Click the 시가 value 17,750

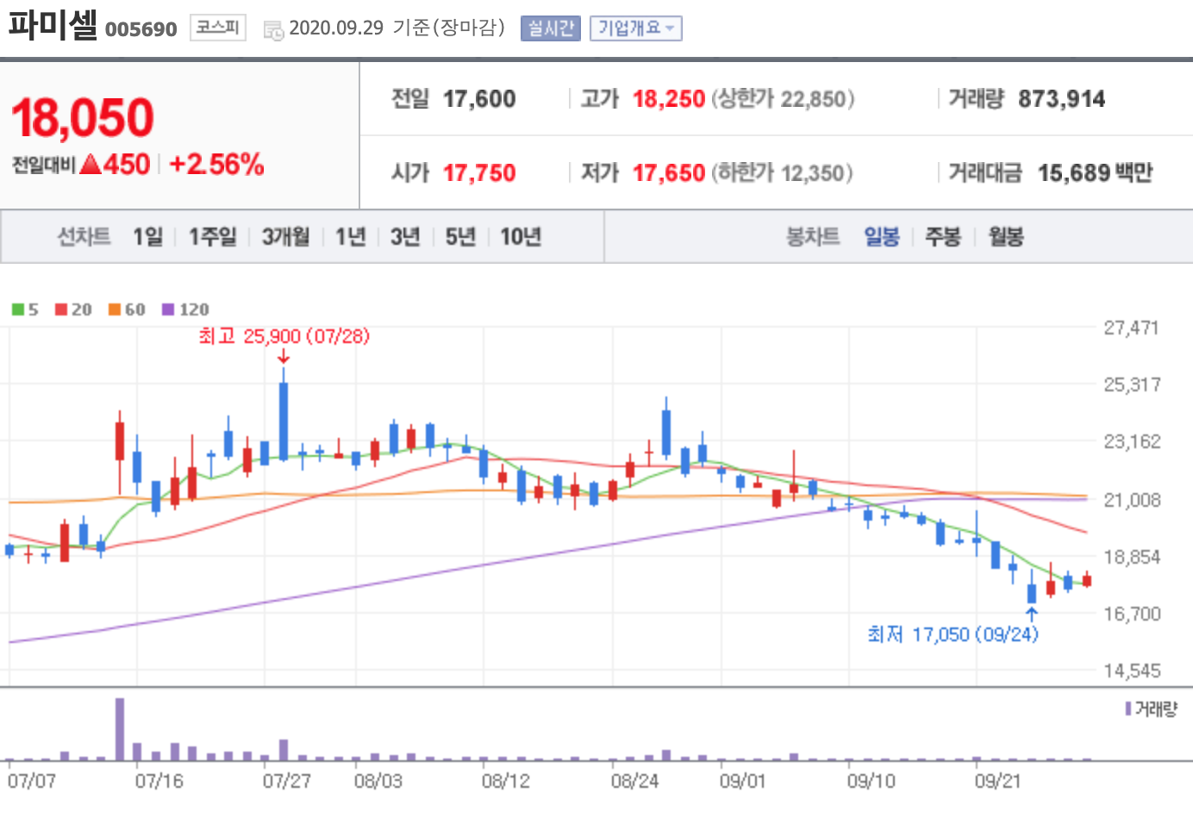479,173
